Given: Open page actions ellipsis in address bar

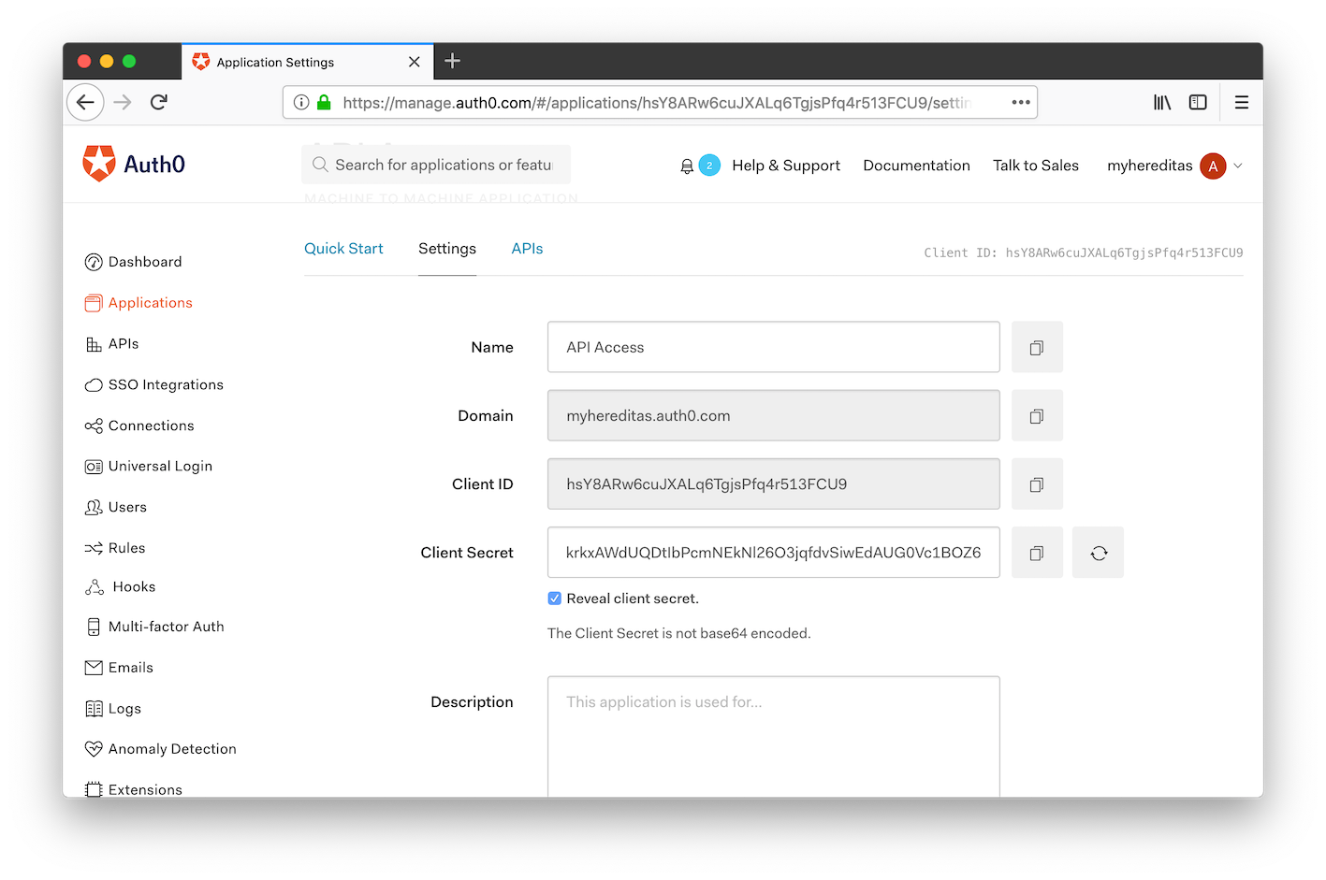Looking at the screenshot, I should pyautogui.click(x=1021, y=102).
